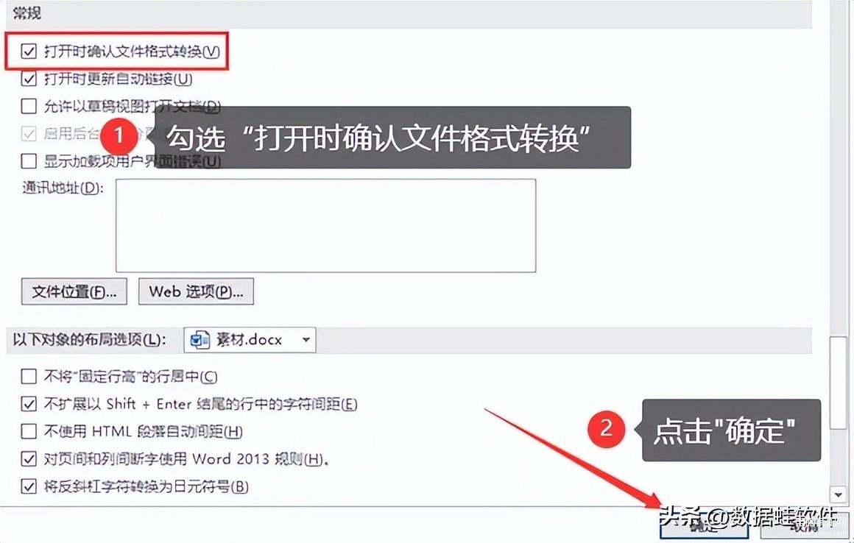The width and height of the screenshot is (854, 543).
Task: Click the Word document icon in dropdown
Action: [x=200, y=340]
